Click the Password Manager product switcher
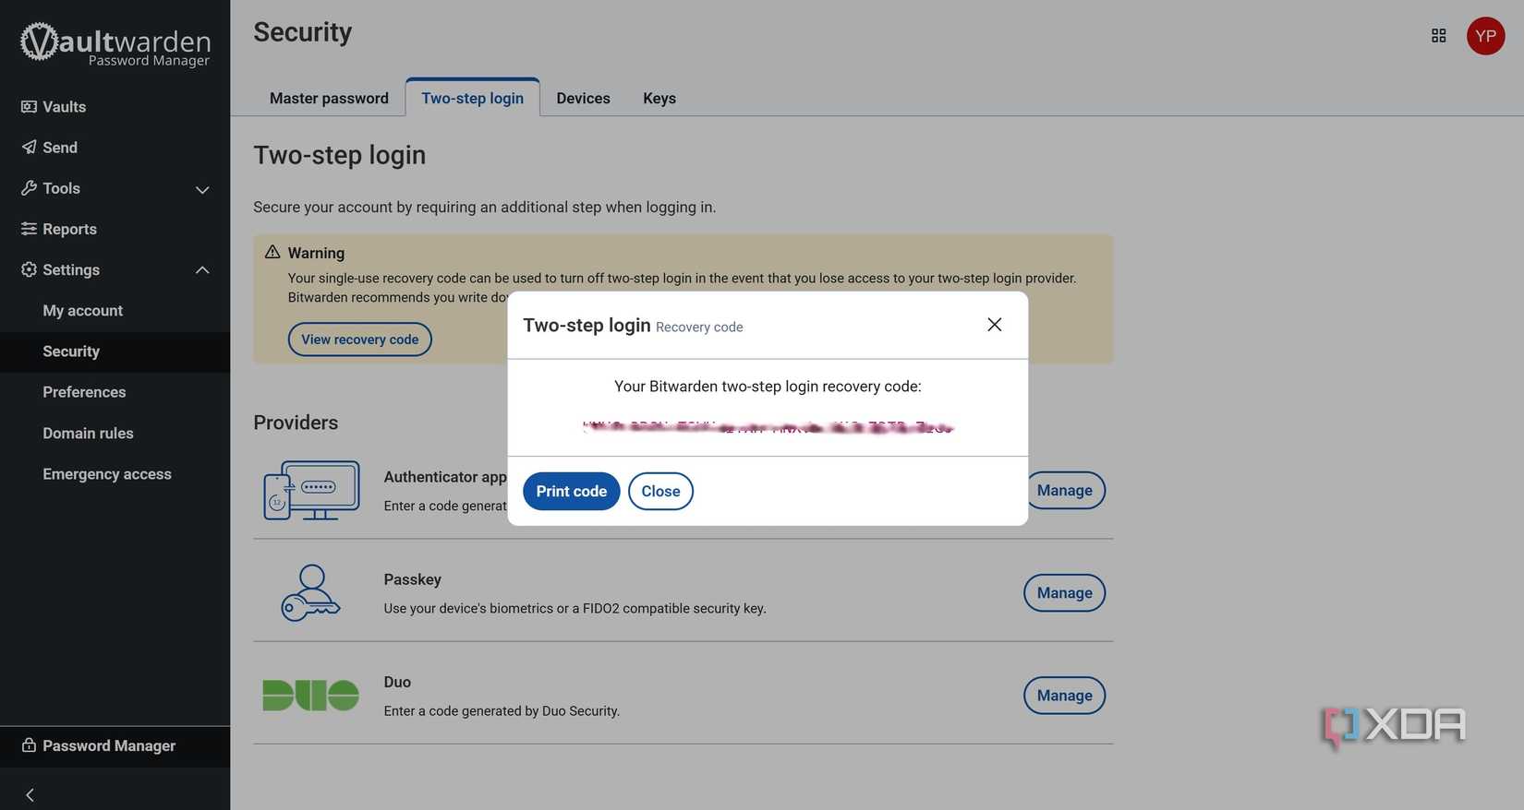This screenshot has width=1524, height=810. pos(109,745)
